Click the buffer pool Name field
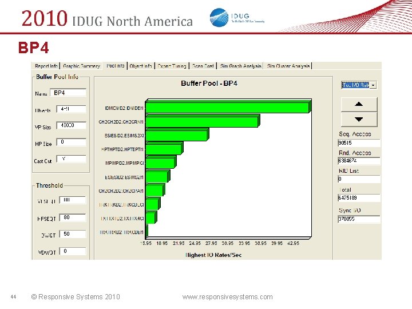The height and width of the screenshot is (309, 412). (x=68, y=93)
